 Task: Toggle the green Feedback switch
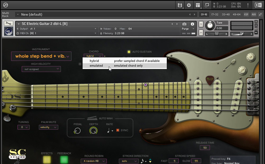point(64,160)
